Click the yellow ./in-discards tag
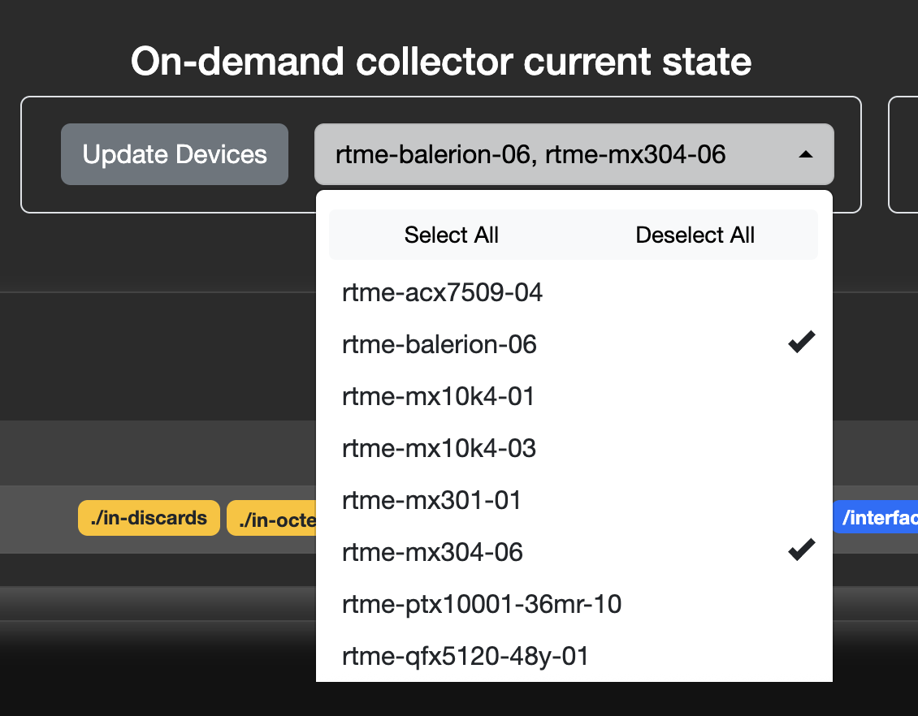Screen dimensions: 918x716 (149, 518)
